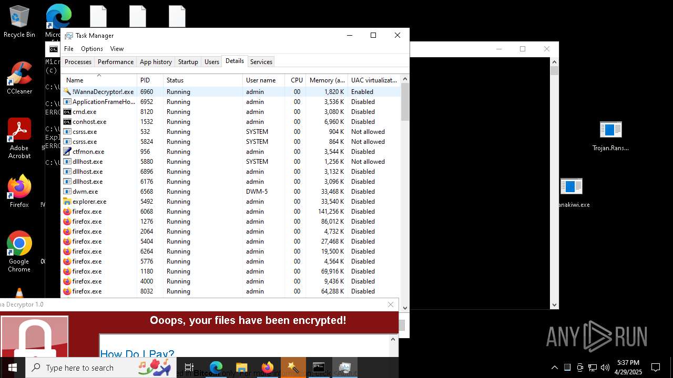Select dllhost.exe process with PID 5880
This screenshot has width=673, height=378.
coord(231,162)
